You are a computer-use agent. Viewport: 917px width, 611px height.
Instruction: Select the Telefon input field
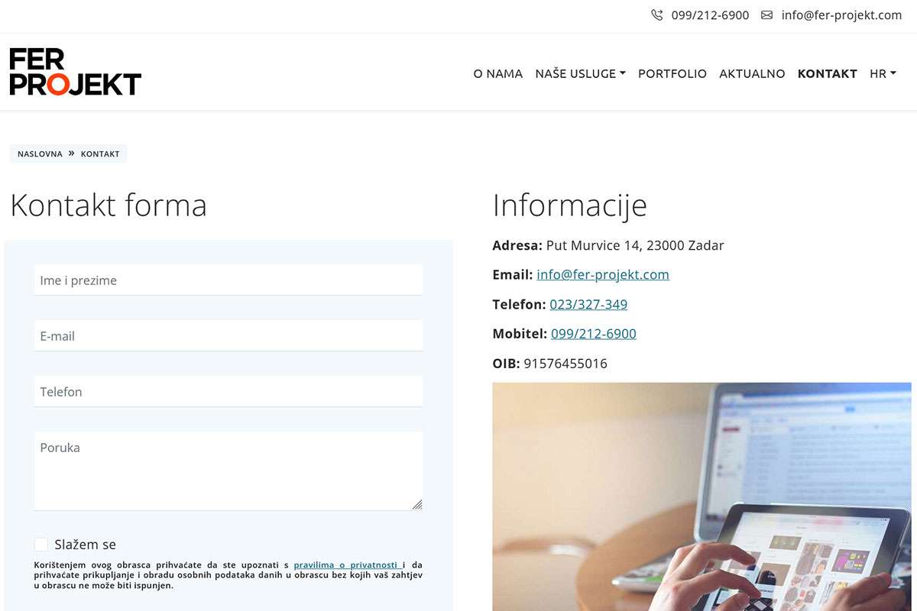point(228,392)
